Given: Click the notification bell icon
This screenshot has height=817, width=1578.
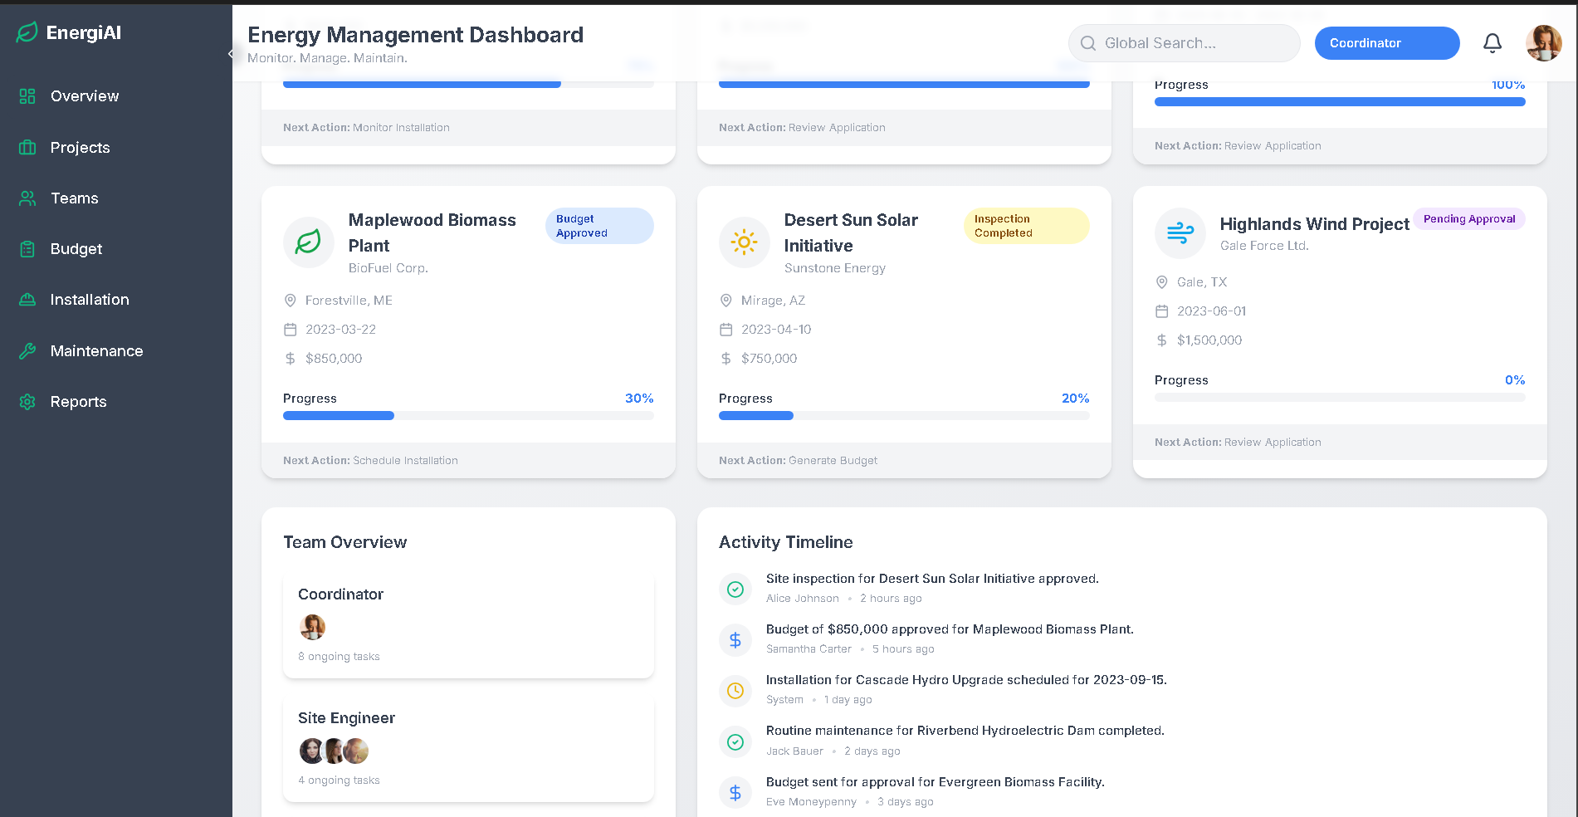Looking at the screenshot, I should coord(1492,43).
